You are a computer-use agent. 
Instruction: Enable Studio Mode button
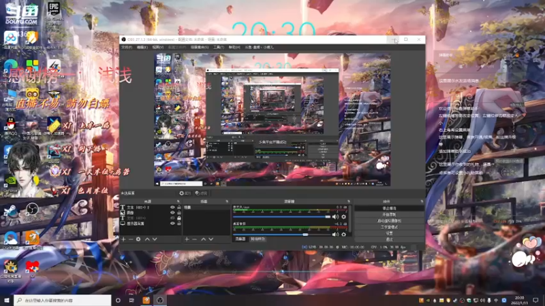point(389,227)
